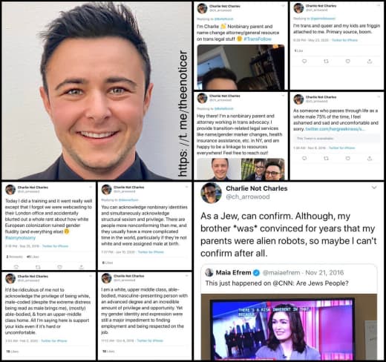
Task: Retweet the "I'm trans and queer" tweet
Action: [x=326, y=61]
